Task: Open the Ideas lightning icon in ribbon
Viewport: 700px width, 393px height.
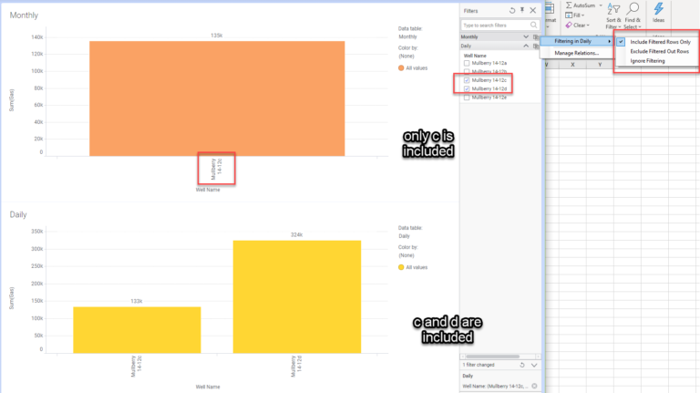Action: pyautogui.click(x=658, y=9)
